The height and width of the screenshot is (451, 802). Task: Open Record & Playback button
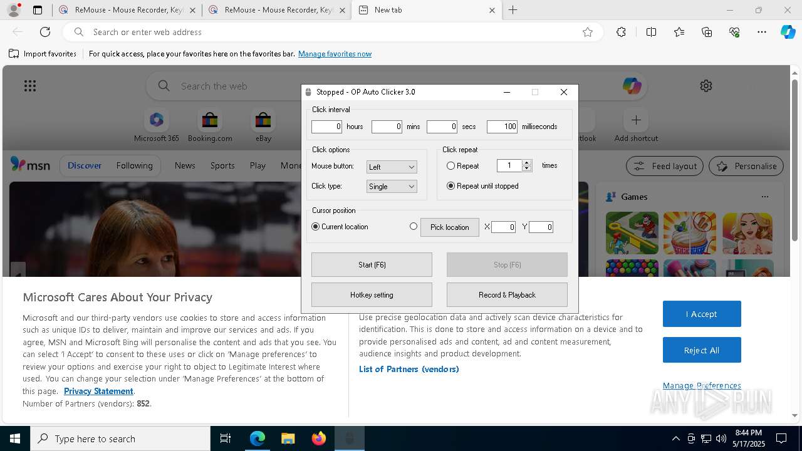[x=507, y=295]
